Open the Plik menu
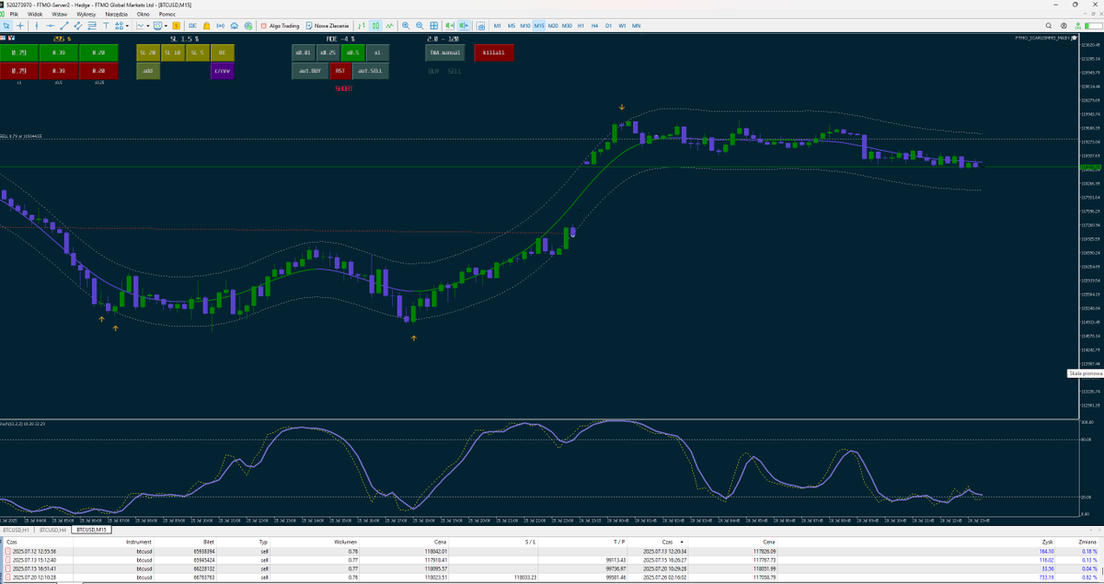 coord(14,15)
